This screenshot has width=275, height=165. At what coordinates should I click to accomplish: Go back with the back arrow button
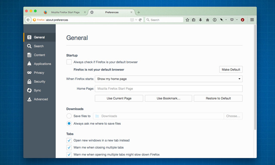pos(28,20)
